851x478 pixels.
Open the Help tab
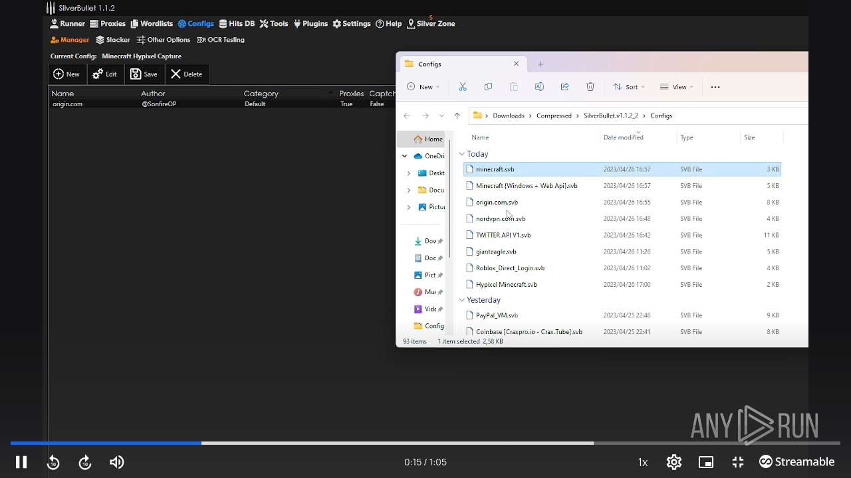(389, 23)
